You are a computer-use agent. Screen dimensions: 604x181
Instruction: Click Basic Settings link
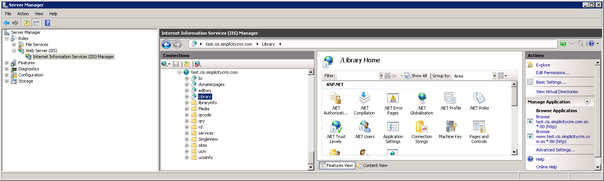click(551, 82)
